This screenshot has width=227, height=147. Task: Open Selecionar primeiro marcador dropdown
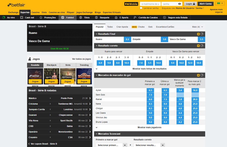click(x=111, y=145)
